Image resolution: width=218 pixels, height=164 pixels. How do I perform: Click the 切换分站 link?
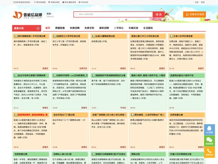click(x=50, y=17)
